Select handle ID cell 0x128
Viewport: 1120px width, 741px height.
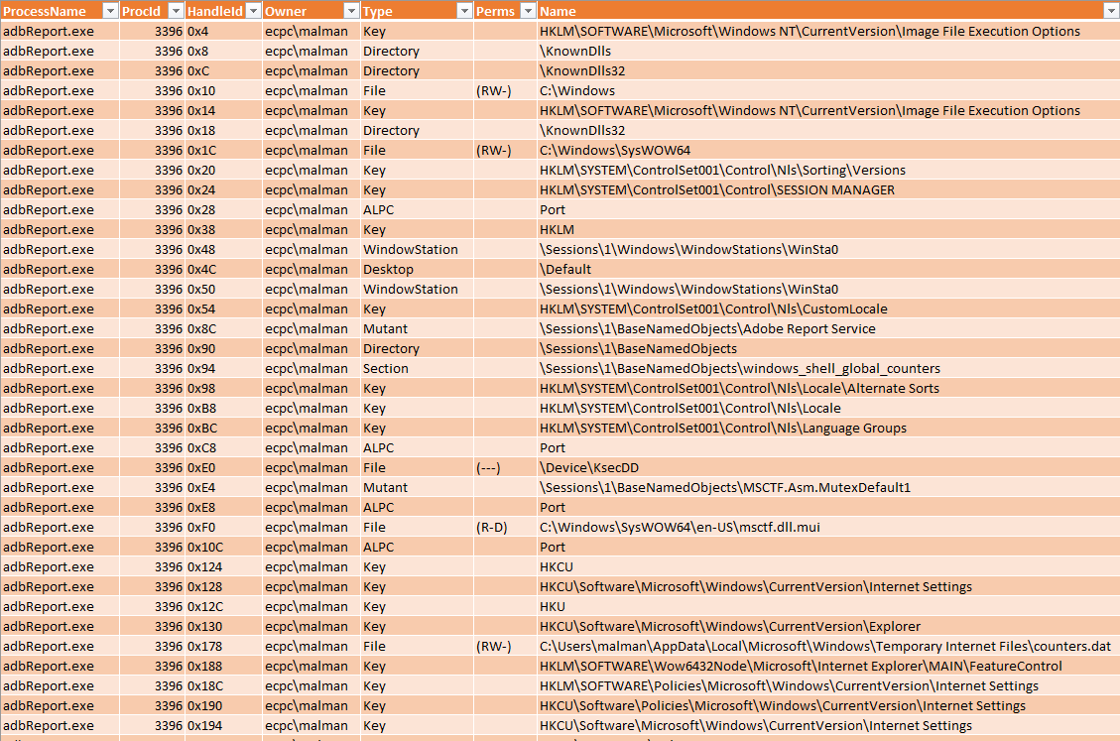pyautogui.click(x=223, y=586)
